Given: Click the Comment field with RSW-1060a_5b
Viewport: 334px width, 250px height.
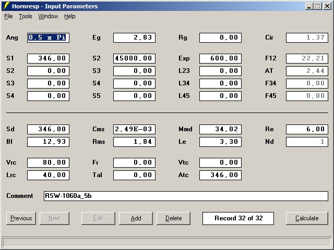Looking at the screenshot, I should [x=186, y=196].
